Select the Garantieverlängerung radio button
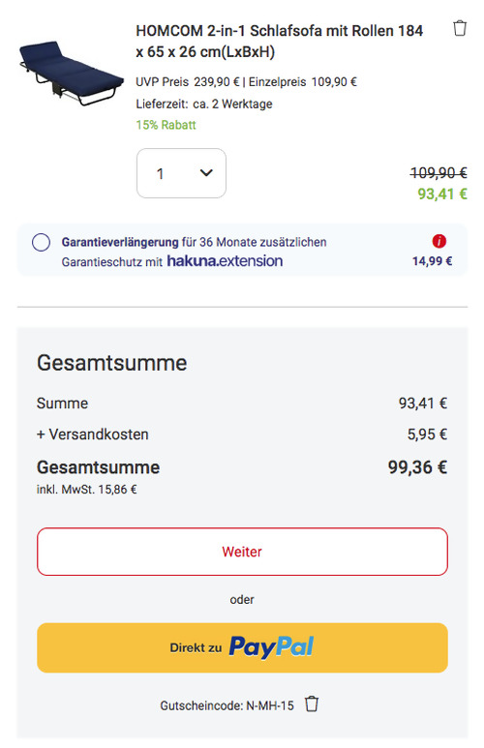Viewport: 484px width, 748px height. coord(41,242)
